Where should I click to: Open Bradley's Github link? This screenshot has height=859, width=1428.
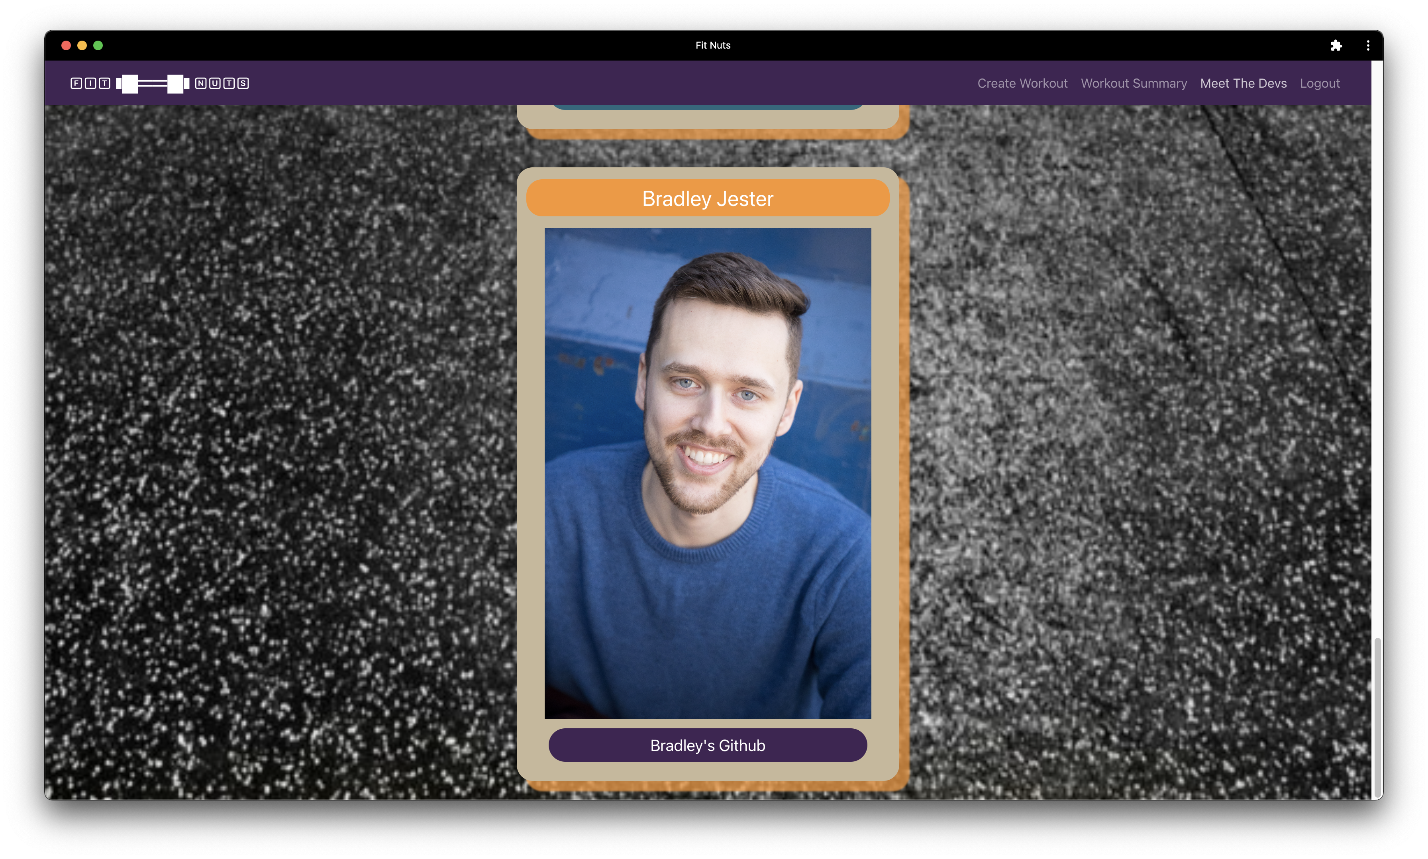pos(707,745)
